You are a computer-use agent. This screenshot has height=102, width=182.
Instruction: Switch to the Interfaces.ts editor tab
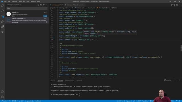pyautogui.click(x=56, y=5)
